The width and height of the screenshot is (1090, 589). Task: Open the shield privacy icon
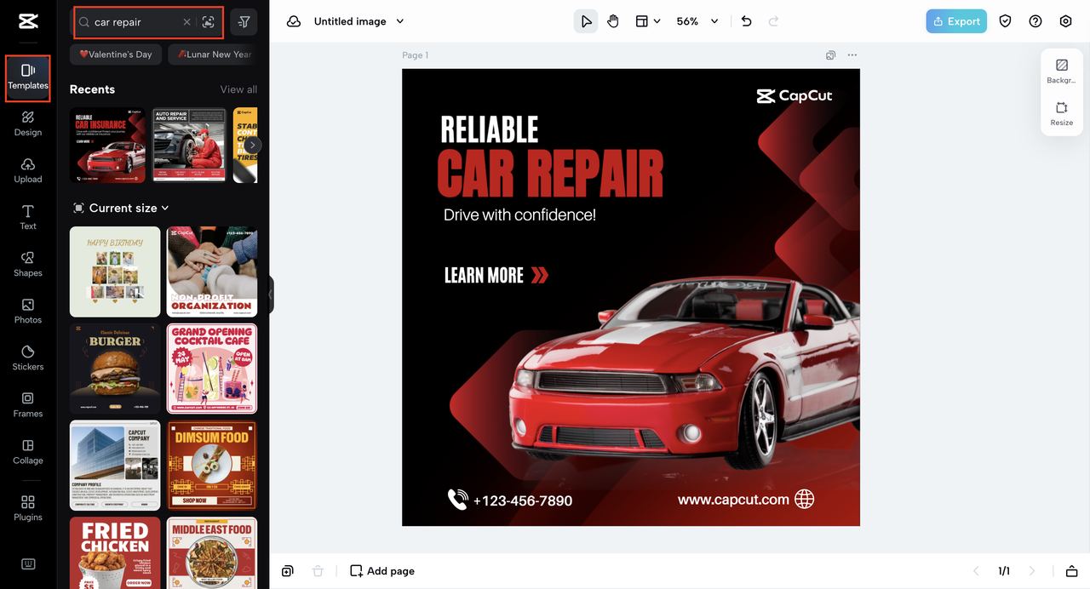(1005, 21)
